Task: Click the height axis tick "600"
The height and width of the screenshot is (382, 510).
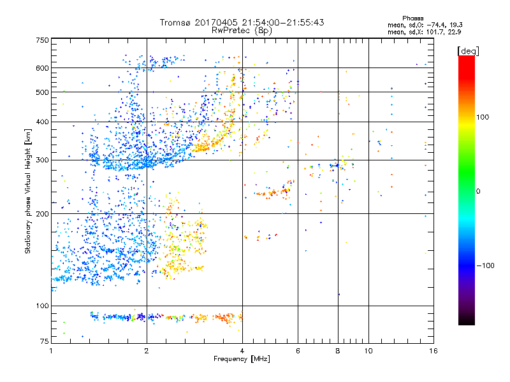Action: (42, 68)
